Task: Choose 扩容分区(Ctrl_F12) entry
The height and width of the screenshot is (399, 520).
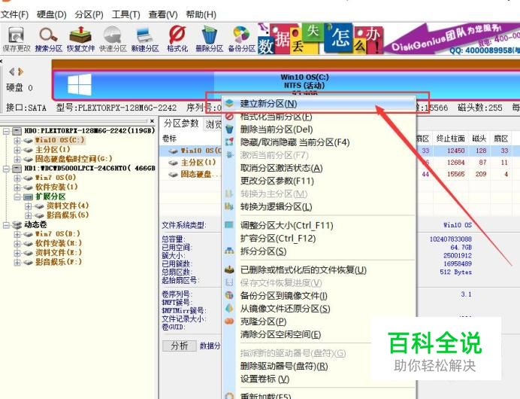Action: tap(319, 239)
